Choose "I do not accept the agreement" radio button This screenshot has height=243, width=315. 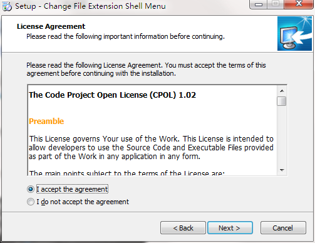31,202
